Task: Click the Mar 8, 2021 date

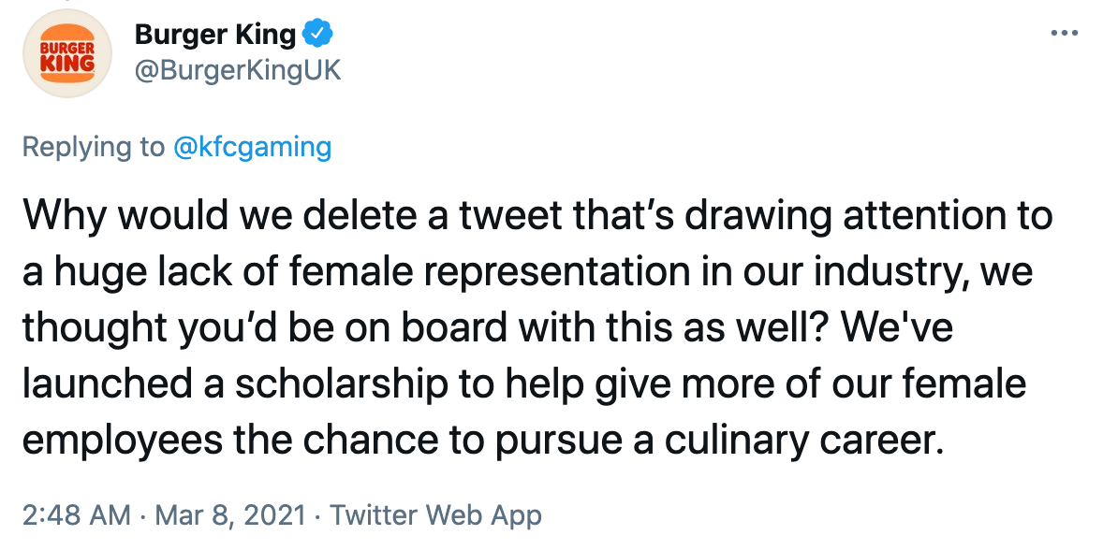Action: [x=229, y=514]
